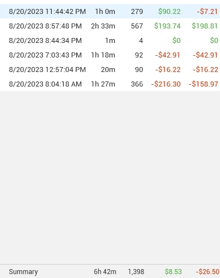Click the empty gray area below sessions
The width and height of the screenshot is (220, 278).
coord(110,178)
